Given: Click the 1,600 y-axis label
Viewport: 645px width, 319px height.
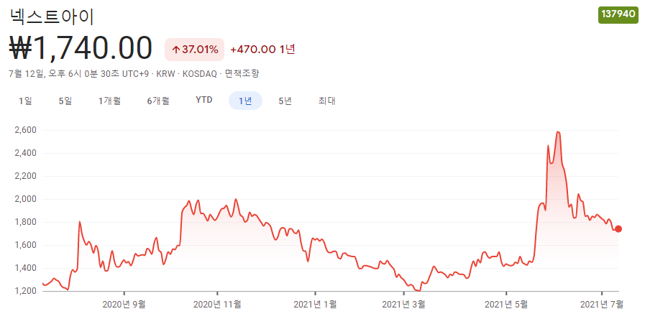Looking at the screenshot, I should click(27, 246).
